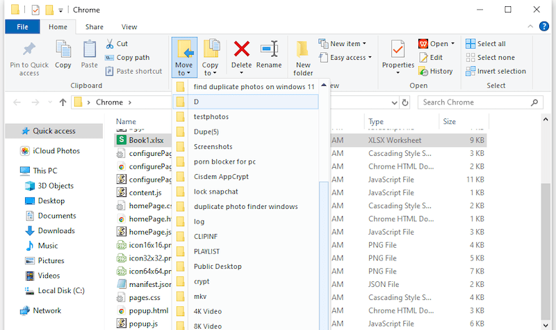
Task: Open the File menu tab
Action: click(22, 27)
